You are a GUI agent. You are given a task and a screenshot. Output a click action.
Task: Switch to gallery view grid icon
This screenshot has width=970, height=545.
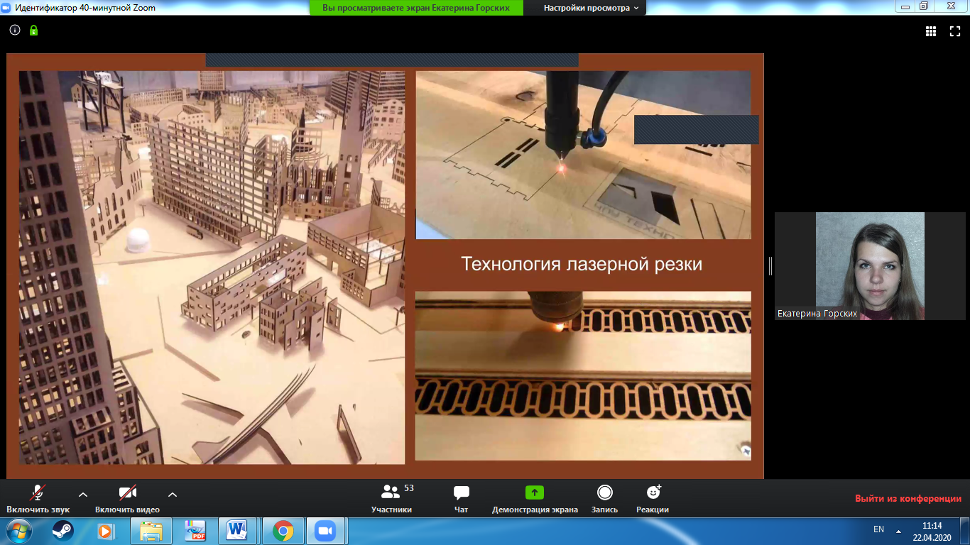(x=931, y=31)
